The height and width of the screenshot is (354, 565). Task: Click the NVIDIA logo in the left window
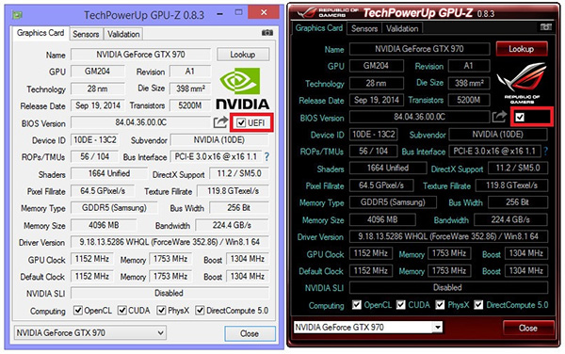point(243,88)
